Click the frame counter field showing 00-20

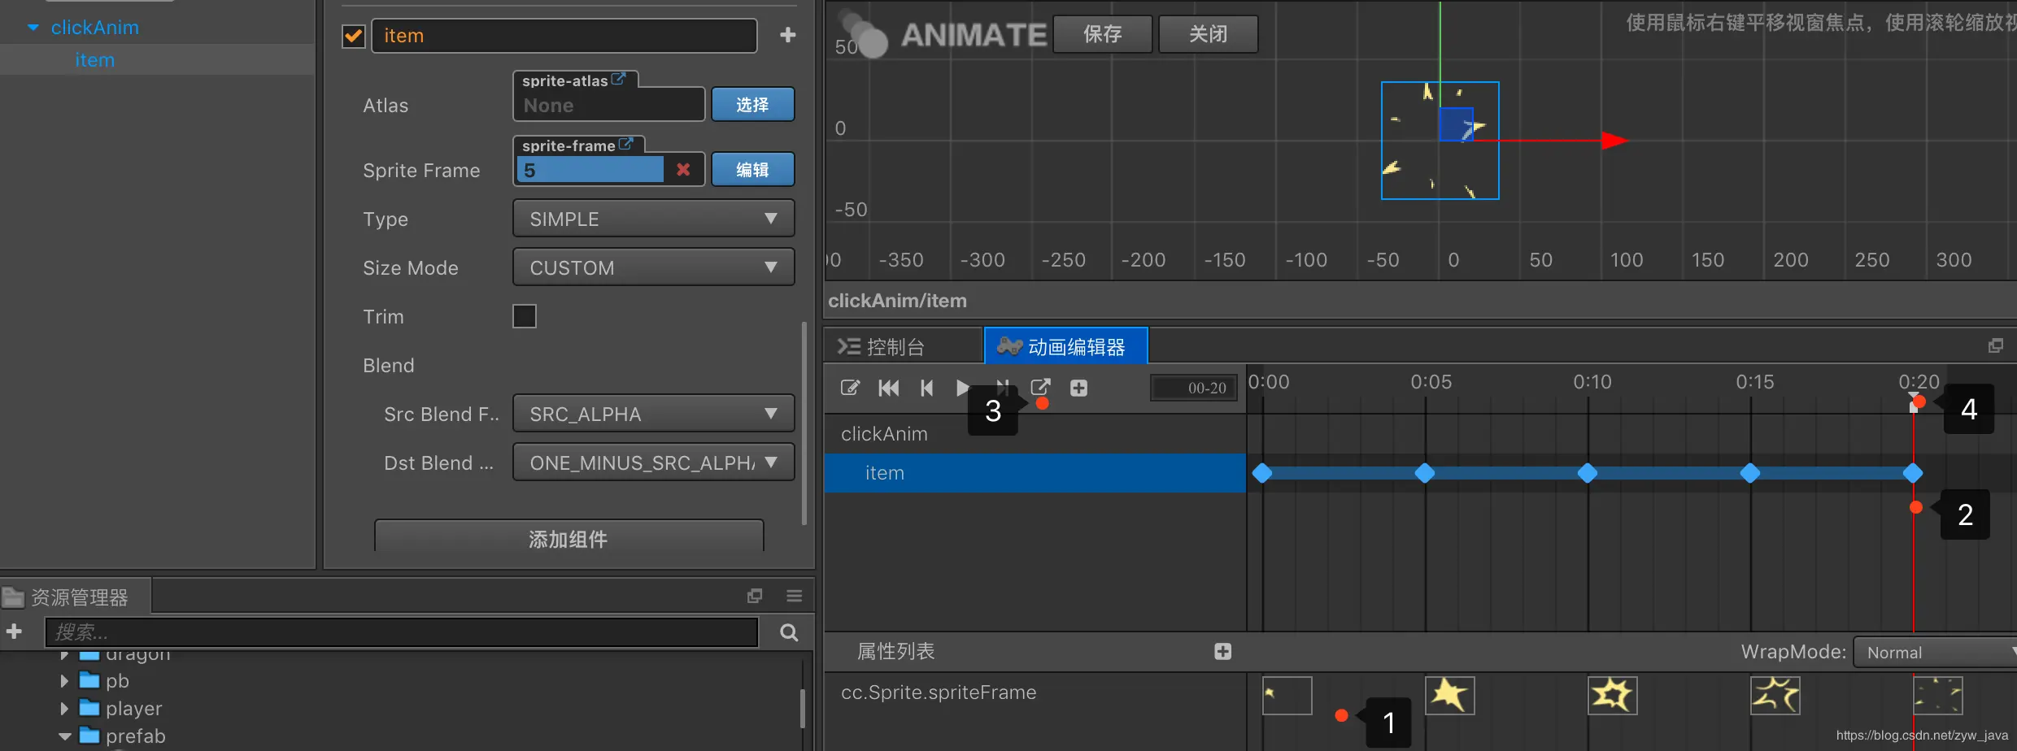[1194, 388]
